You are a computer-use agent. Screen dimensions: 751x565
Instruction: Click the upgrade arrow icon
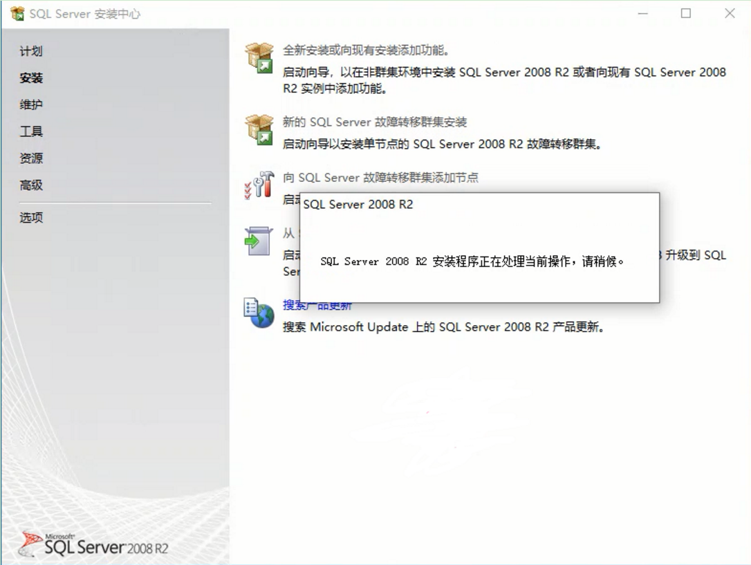258,241
